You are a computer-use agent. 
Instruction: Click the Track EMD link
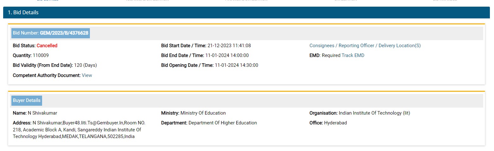point(353,55)
